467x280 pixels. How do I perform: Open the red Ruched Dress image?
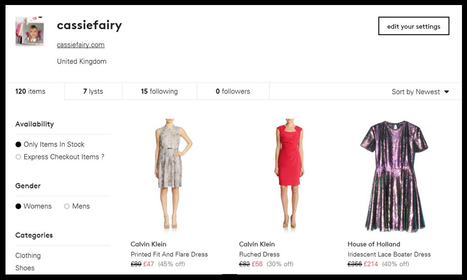pos(289,174)
